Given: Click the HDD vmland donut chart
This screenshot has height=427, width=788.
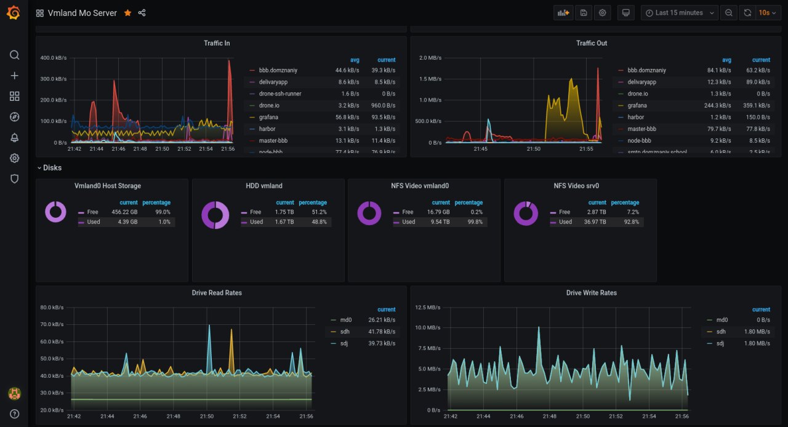Looking at the screenshot, I should click(x=215, y=215).
